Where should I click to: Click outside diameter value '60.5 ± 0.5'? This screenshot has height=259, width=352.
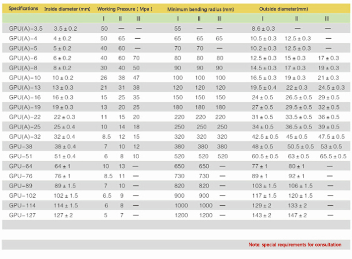(x=265, y=156)
